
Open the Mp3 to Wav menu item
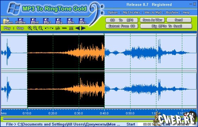coord(132,12)
